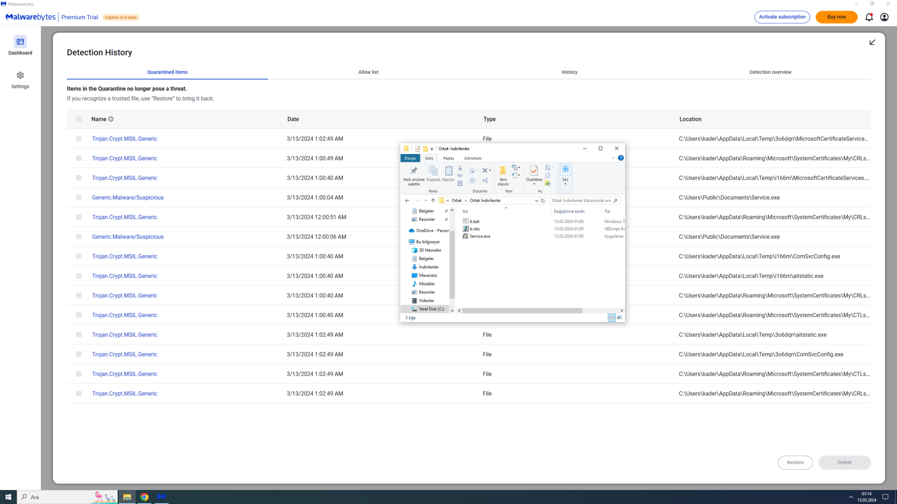Image resolution: width=897 pixels, height=504 pixels.
Task: Check the select-all checkbox in header
Action: point(79,119)
